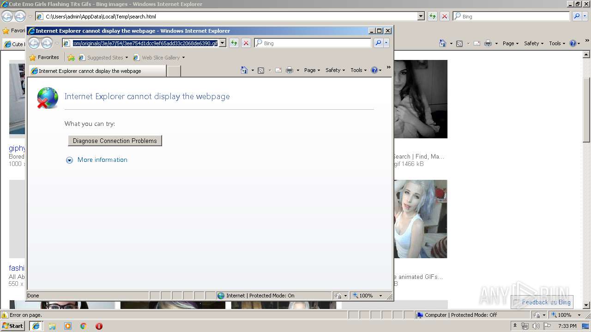
Task: Expand More information on error page
Action: pyautogui.click(x=69, y=160)
